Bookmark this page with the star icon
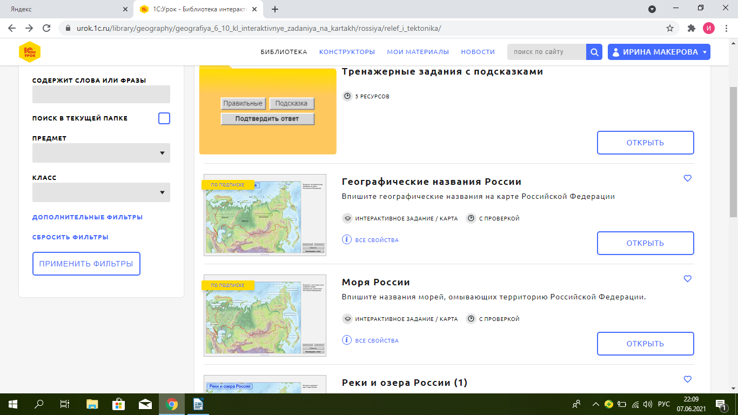This screenshot has height=415, width=738. click(670, 28)
